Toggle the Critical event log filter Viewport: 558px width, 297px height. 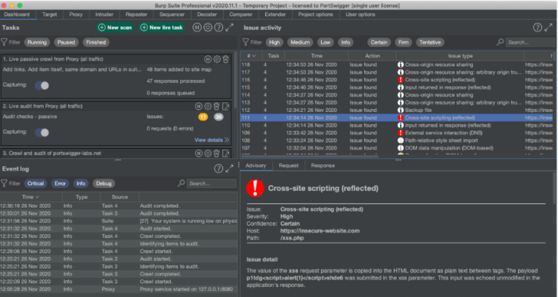click(36, 184)
